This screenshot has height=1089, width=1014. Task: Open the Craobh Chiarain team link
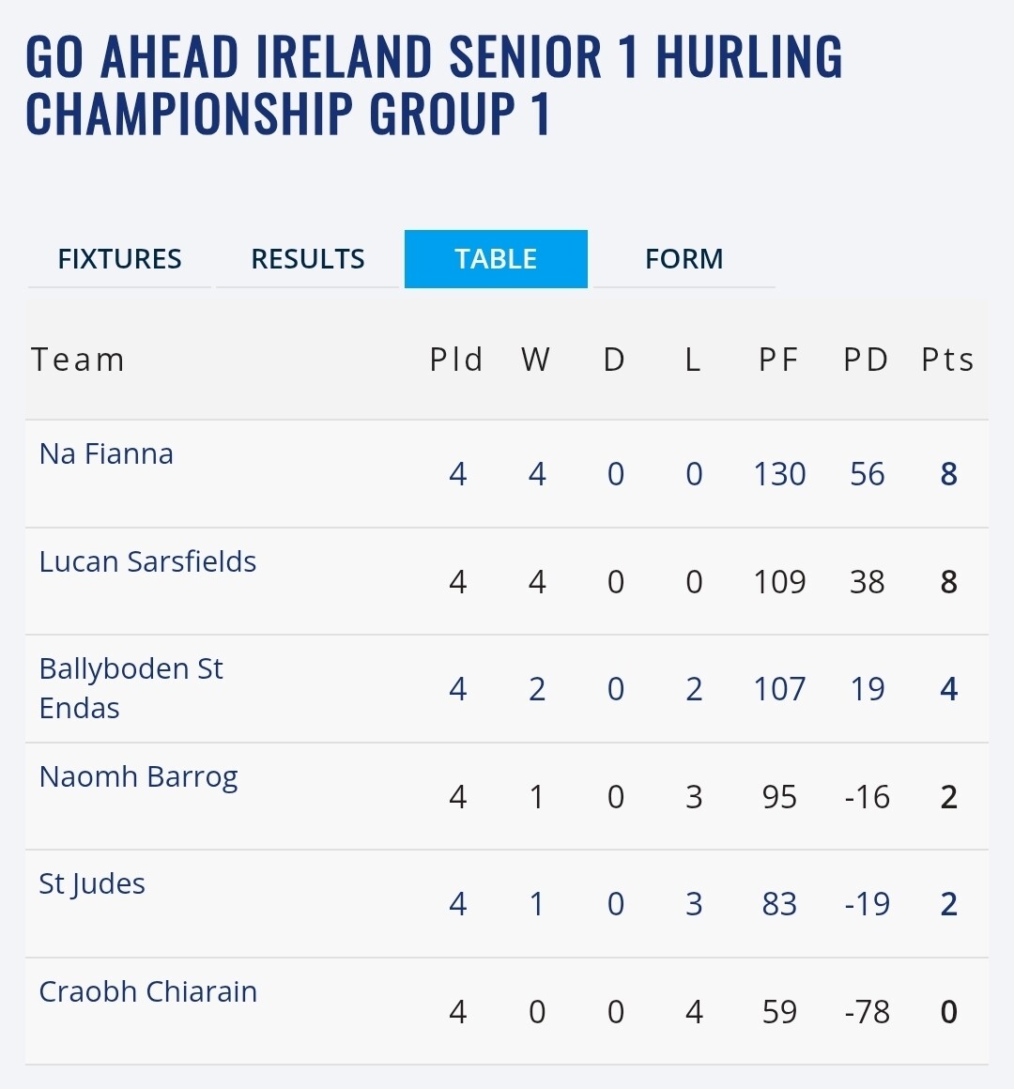(x=147, y=992)
